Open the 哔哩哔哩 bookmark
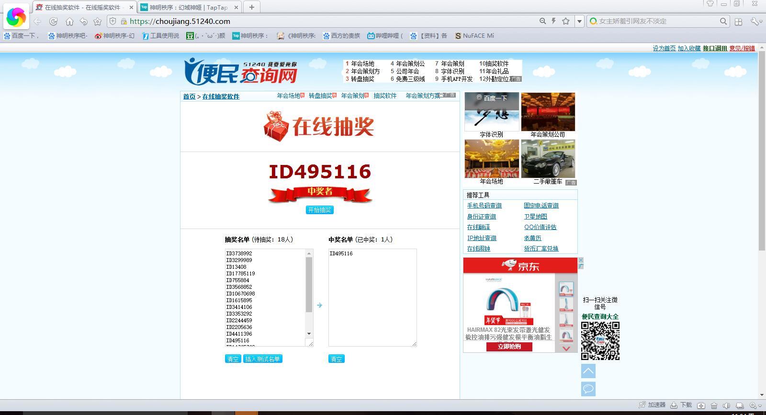 [385, 35]
